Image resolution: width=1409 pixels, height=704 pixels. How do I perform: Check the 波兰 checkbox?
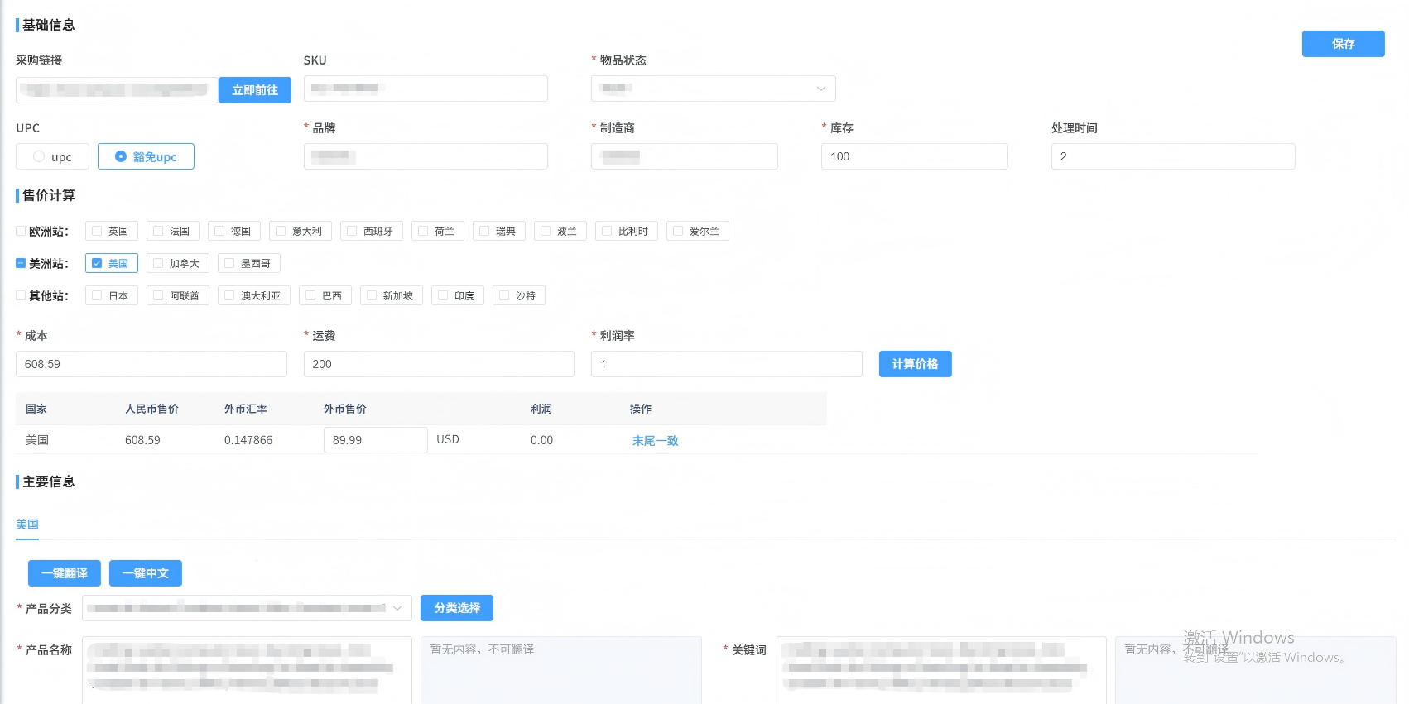546,232
